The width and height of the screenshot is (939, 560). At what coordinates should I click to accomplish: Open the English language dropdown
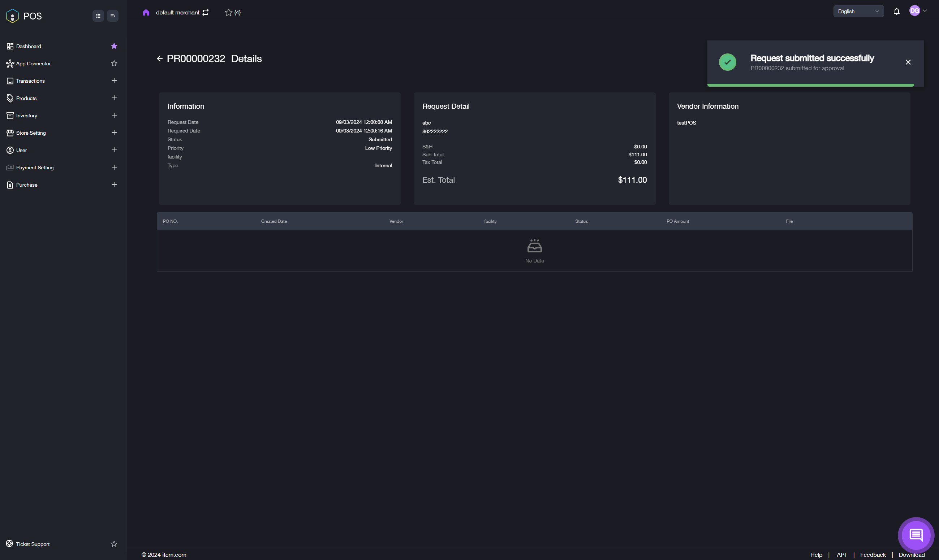(x=858, y=11)
